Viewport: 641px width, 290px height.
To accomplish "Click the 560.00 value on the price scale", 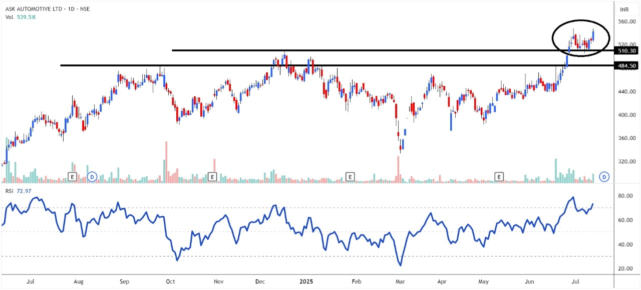I will coord(627,22).
